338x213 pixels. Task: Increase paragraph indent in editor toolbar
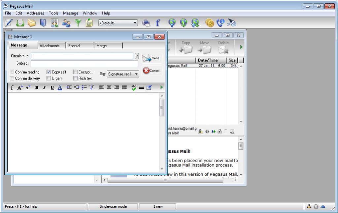pos(69,87)
